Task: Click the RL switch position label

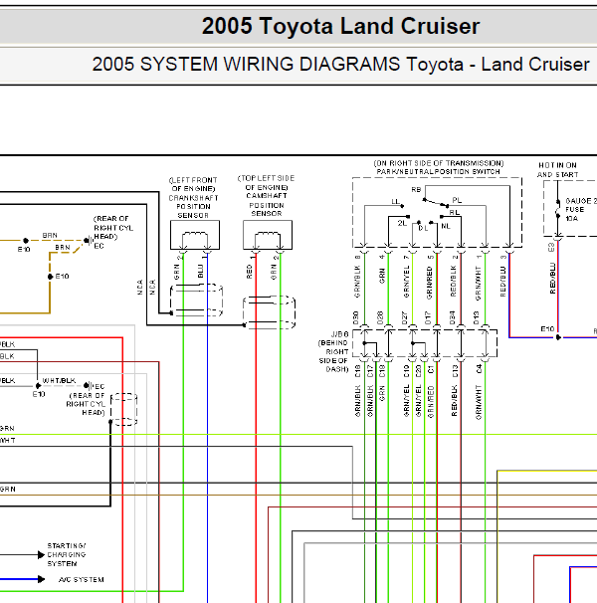Action: coord(455,212)
